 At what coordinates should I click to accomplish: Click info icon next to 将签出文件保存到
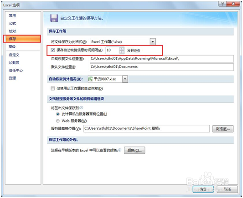(x=82, y=107)
